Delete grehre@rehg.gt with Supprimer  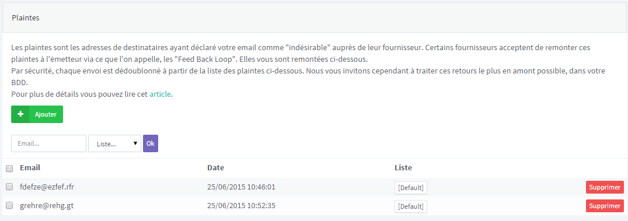(x=605, y=206)
